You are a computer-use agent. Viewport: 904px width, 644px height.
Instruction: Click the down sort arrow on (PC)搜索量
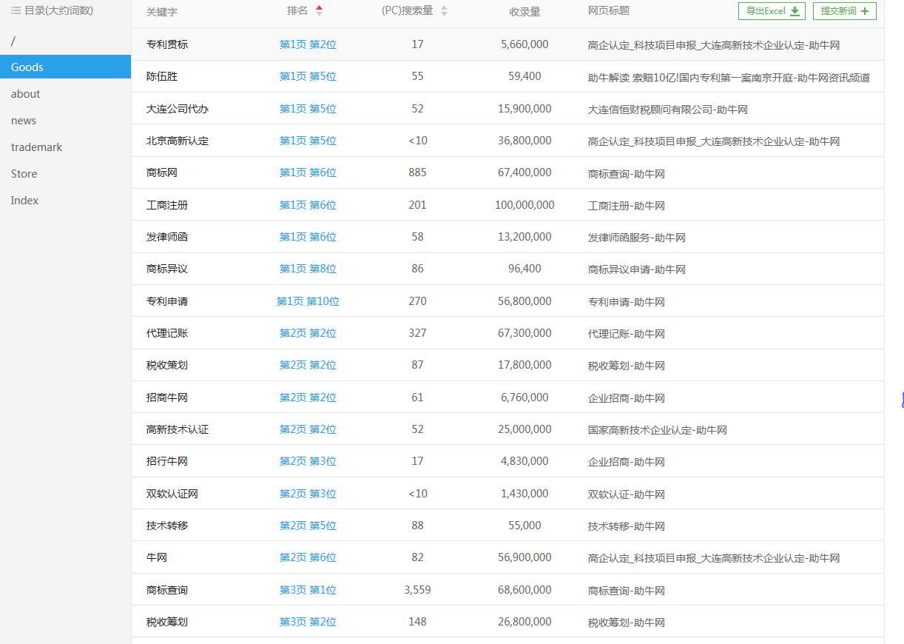point(444,14)
